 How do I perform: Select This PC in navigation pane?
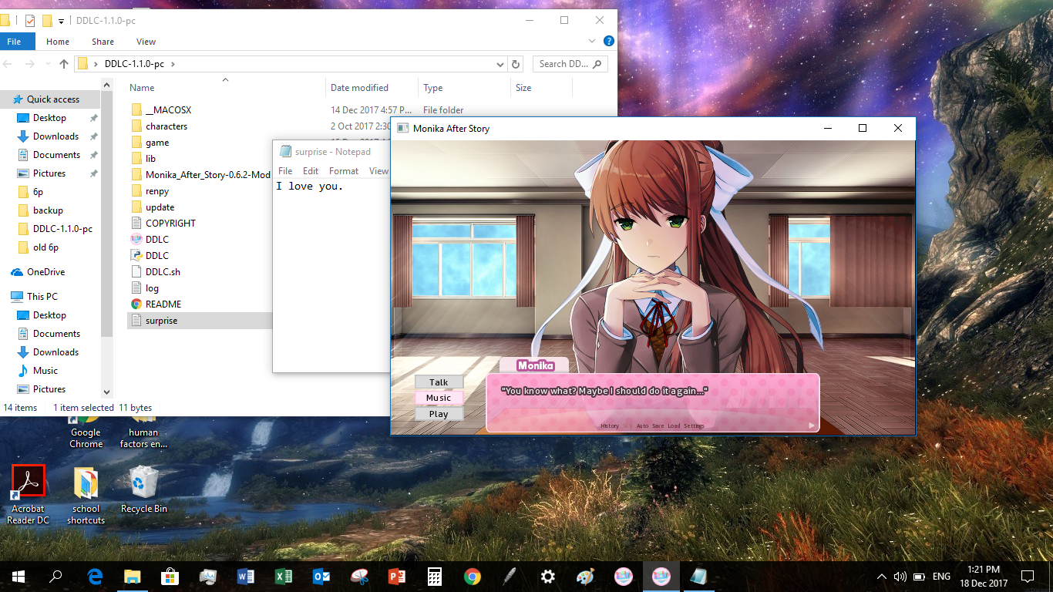pyautogui.click(x=42, y=297)
